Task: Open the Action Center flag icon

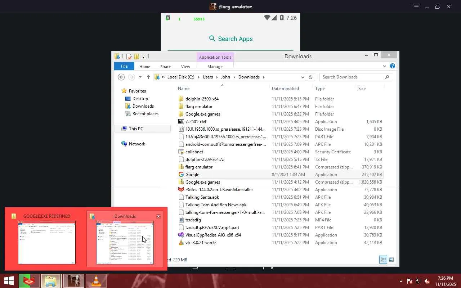Action: pyautogui.click(x=410, y=281)
